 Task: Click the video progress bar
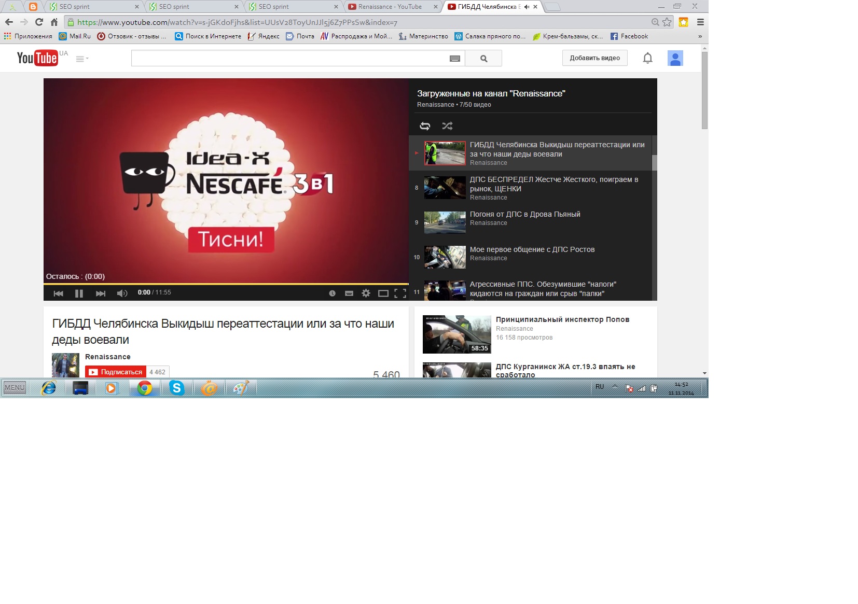click(x=226, y=284)
